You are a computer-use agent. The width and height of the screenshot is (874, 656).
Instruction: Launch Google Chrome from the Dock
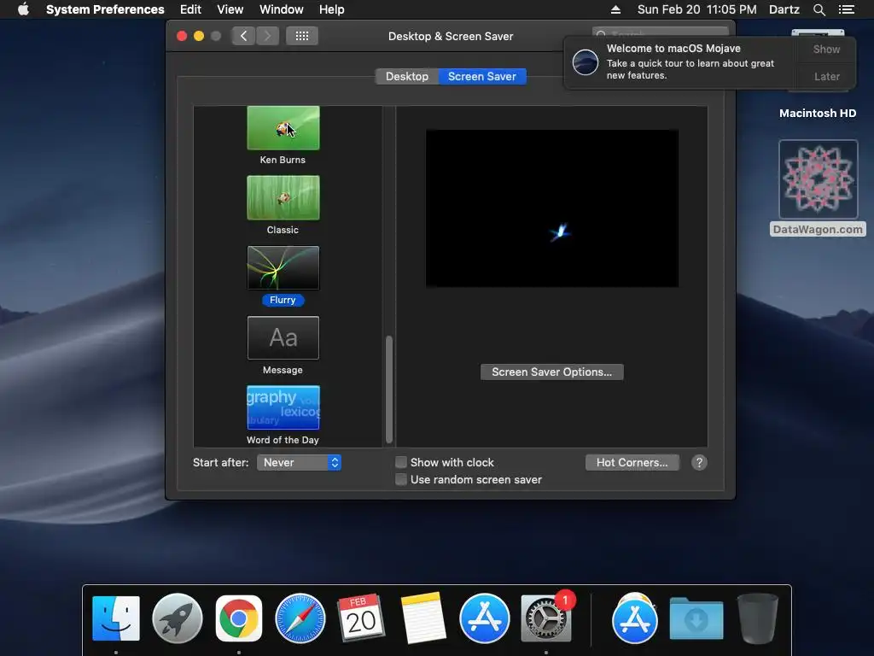239,618
